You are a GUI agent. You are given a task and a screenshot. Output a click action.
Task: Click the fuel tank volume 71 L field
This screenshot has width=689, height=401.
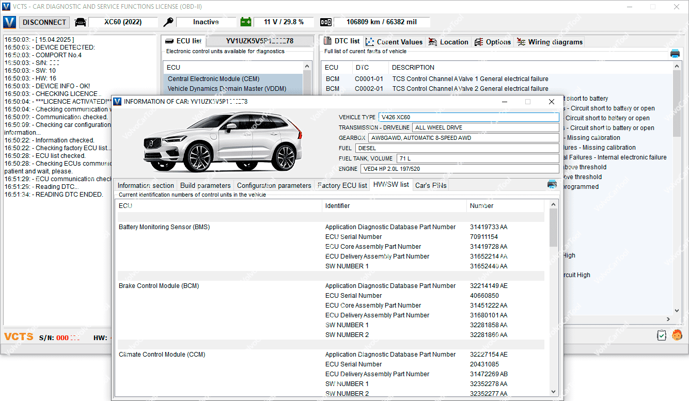(x=478, y=158)
